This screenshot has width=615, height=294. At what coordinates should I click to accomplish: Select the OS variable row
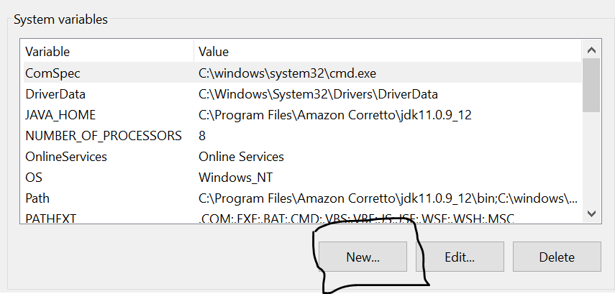[x=34, y=177]
